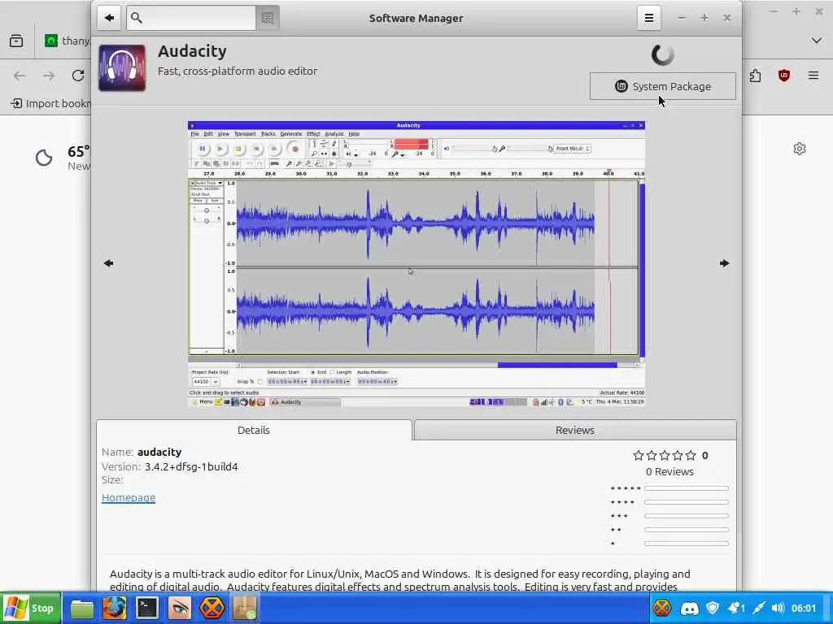This screenshot has height=624, width=833.
Task: Open the browser application hamburger menu
Action: (x=813, y=76)
